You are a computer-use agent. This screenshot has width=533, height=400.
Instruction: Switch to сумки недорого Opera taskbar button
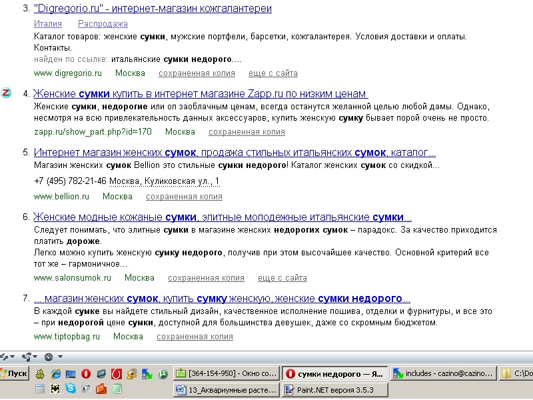coord(335,373)
